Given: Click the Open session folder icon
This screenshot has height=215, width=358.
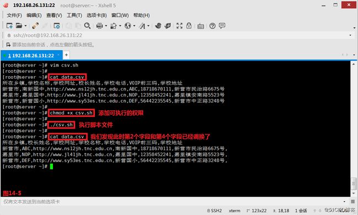Looking at the screenshot, I should click(19, 25).
